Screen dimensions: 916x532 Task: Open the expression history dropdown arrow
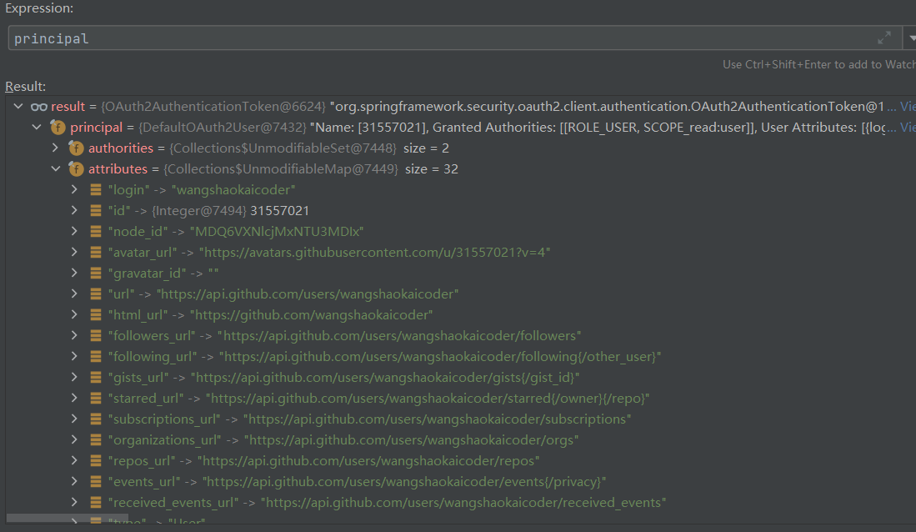(910, 38)
